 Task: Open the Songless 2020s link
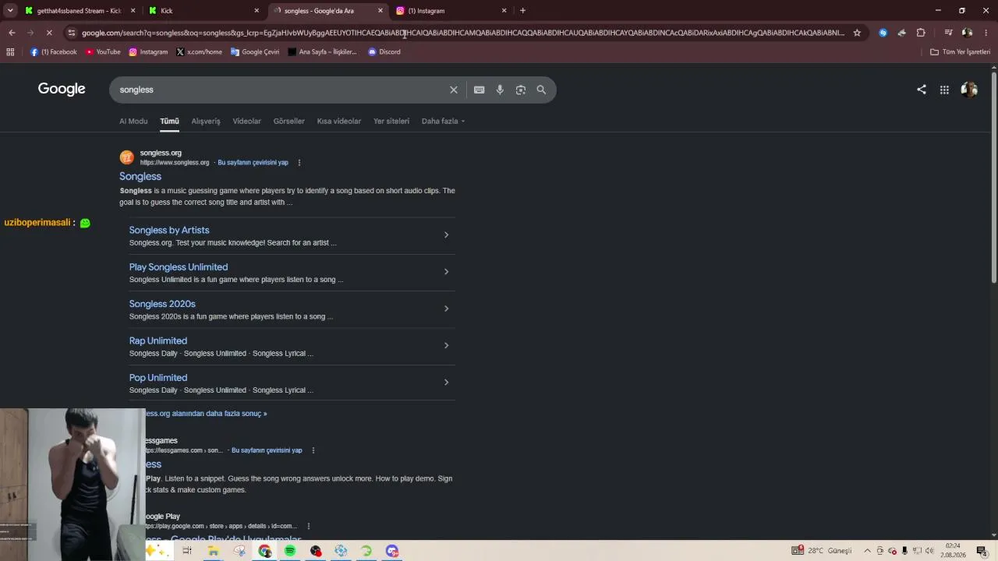pyautogui.click(x=162, y=304)
